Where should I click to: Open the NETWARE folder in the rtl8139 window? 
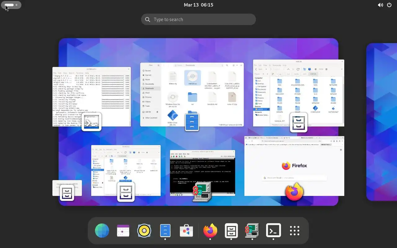333,82
